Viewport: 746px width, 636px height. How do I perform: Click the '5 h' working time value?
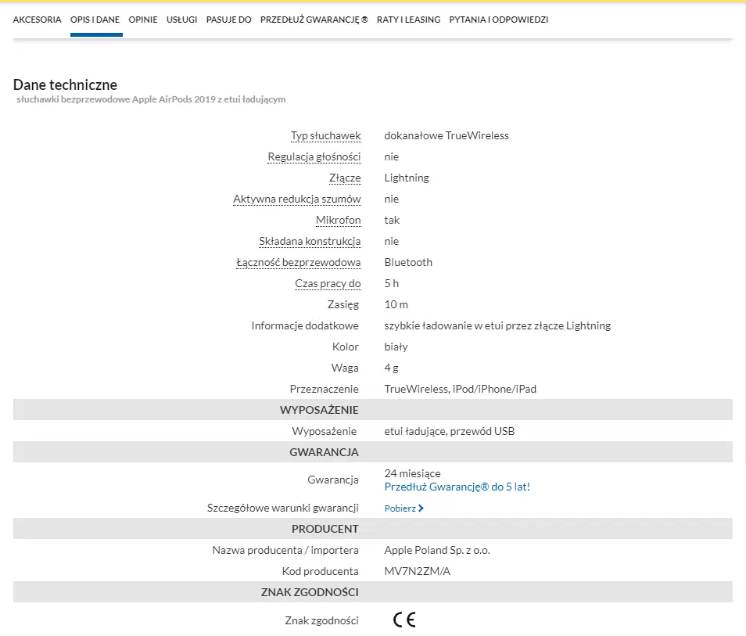[392, 283]
